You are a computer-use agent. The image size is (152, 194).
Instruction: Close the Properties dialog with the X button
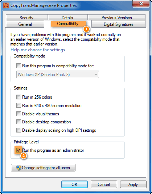tap(141, 4)
